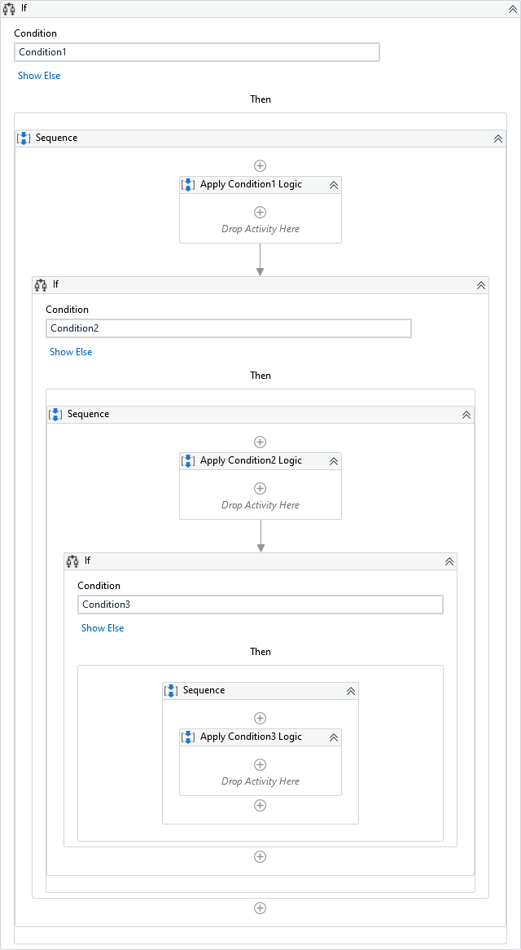
Task: Click the plus icon above Apply Condition1 Logic
Action: 260,165
